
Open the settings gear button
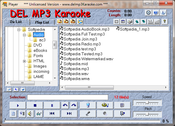pos(148,13)
